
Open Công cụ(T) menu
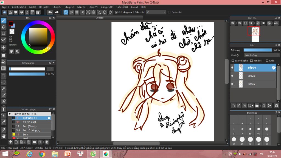coord(107,7)
